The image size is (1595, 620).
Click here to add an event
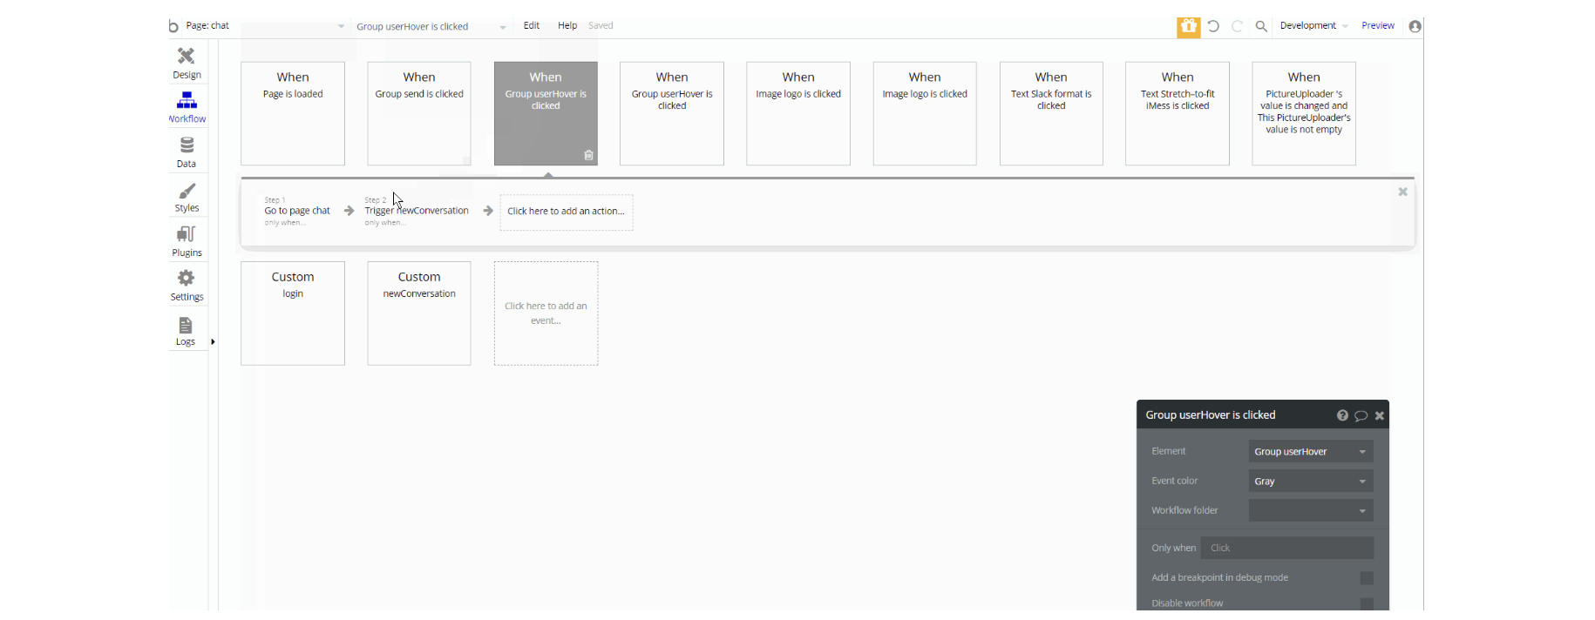(546, 313)
